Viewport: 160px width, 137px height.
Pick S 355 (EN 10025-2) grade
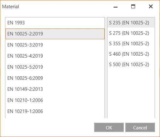(x=131, y=44)
